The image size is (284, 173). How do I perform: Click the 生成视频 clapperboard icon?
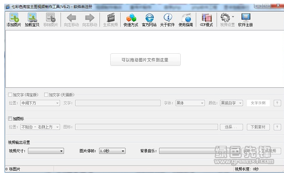[x=111, y=17]
